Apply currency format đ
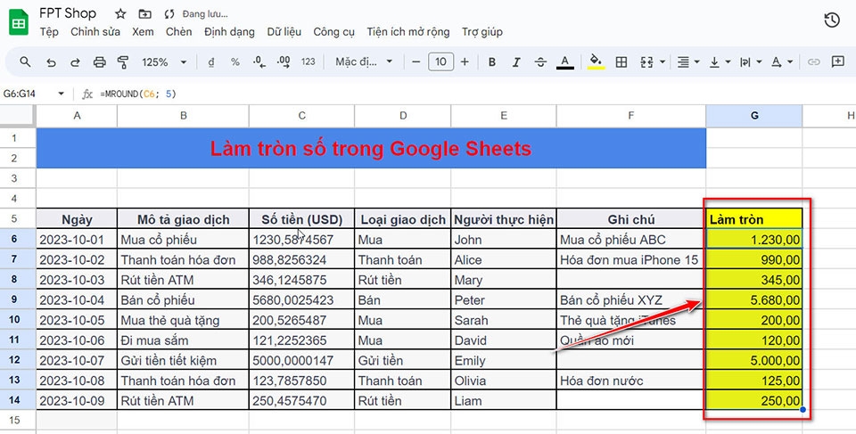The height and width of the screenshot is (434, 856). (211, 62)
